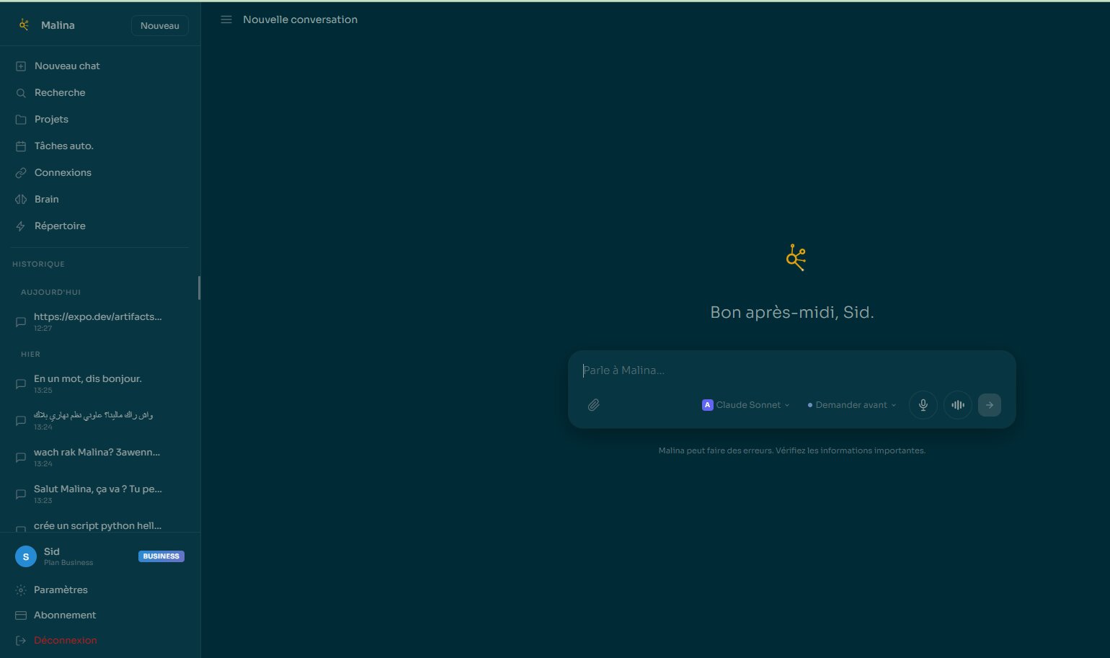Click chat icon beside 'wach rak Malina?'
Viewport: 1110px width, 658px height.
[x=21, y=458]
